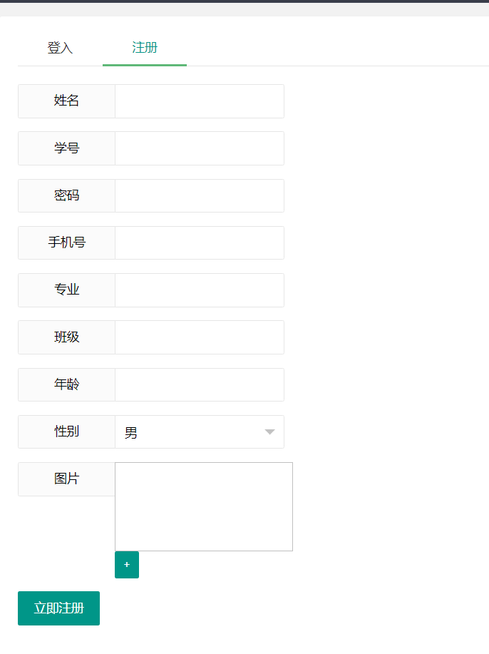Click the 班级 class input field
This screenshot has height=654, width=489.
click(x=199, y=337)
